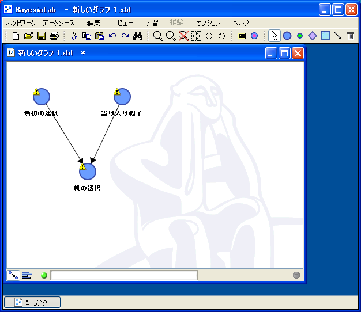
Task: Zoom in with the plus magnifier
Action: click(158, 36)
